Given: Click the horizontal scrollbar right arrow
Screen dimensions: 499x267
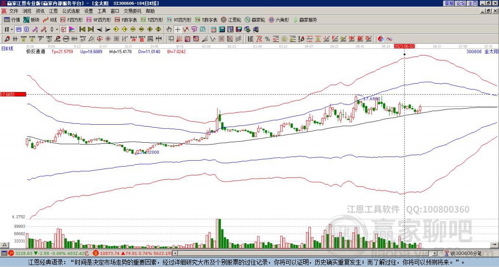Looking at the screenshot, I should click(435, 253).
